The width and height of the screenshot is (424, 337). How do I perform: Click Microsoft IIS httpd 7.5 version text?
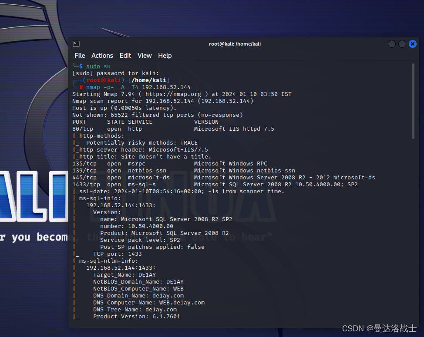pos(234,129)
